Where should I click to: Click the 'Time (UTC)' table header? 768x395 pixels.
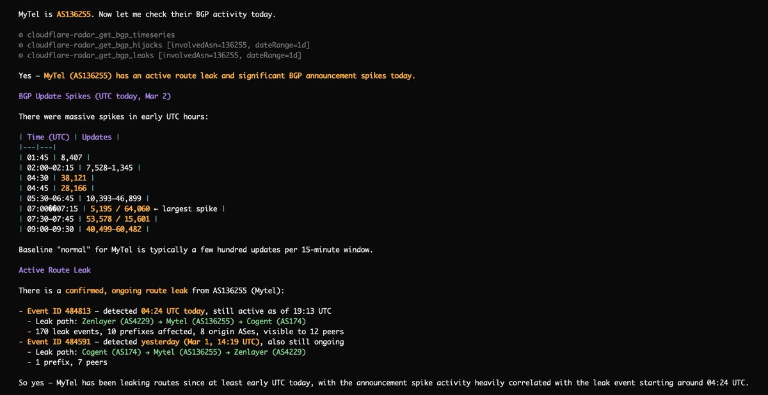click(x=48, y=137)
